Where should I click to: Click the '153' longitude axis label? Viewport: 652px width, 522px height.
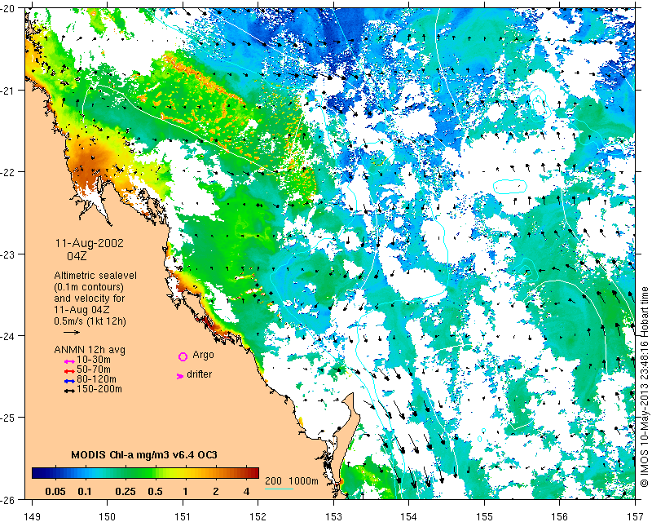click(333, 516)
